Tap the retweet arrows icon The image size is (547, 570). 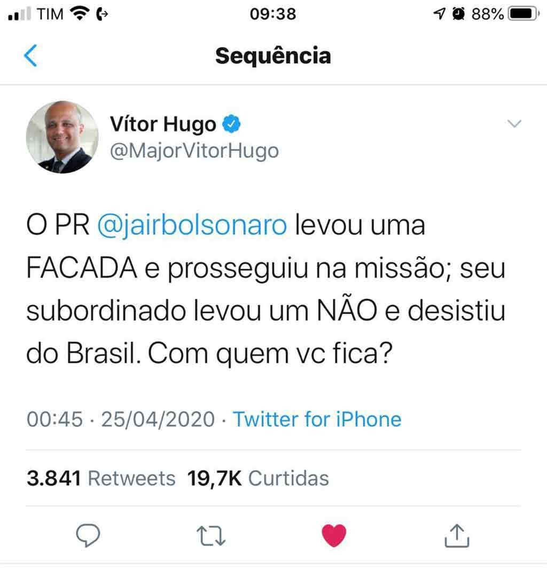(x=211, y=536)
